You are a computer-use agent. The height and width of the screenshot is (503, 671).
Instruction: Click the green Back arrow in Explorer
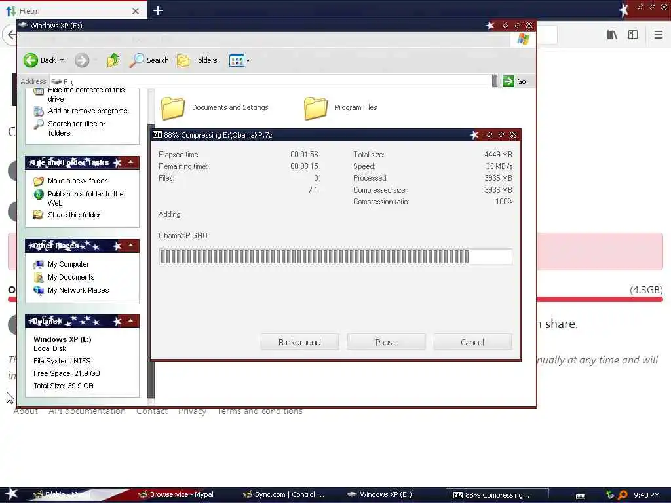click(x=31, y=60)
